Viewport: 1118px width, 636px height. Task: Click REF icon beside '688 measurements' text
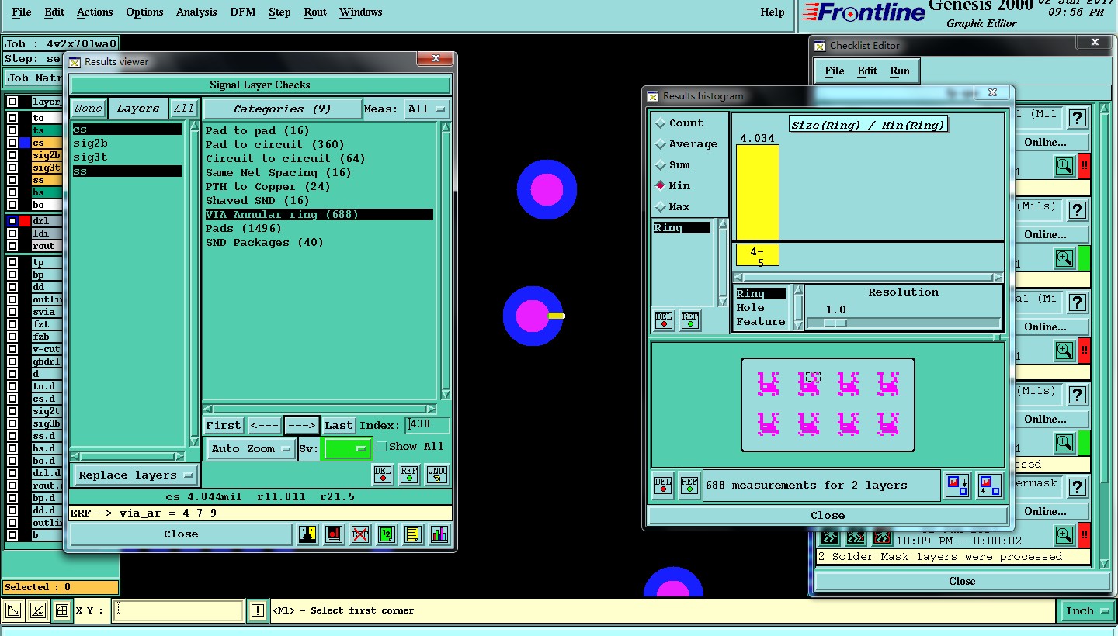(689, 485)
